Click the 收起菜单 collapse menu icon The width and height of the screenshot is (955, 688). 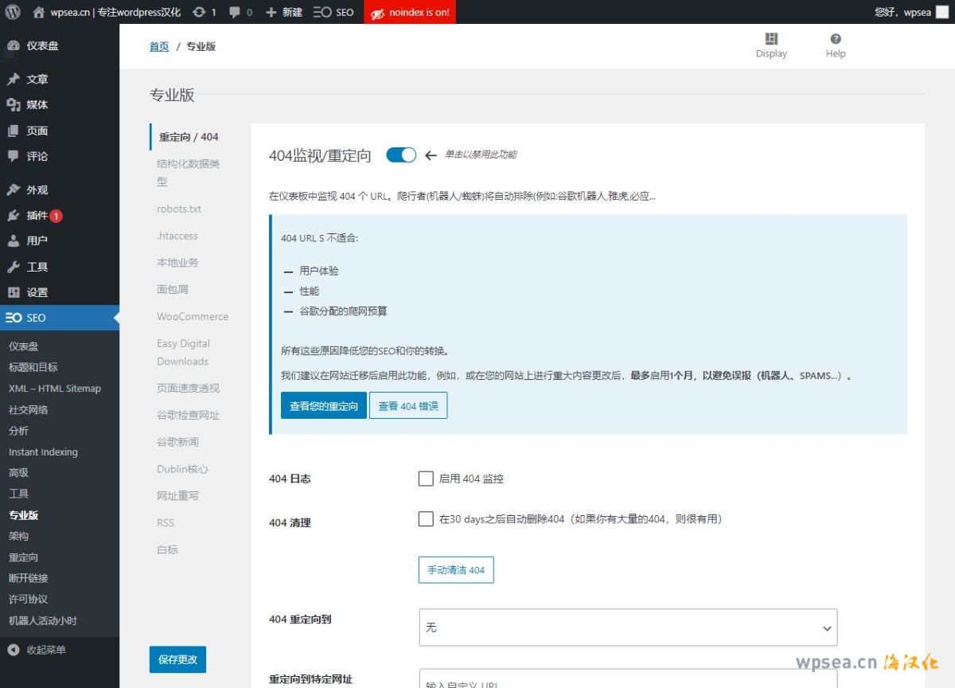click(14, 650)
